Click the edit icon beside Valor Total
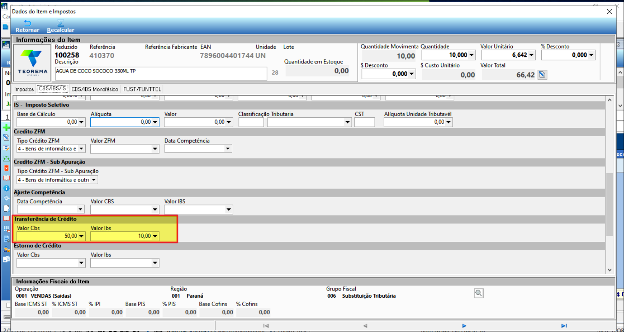The height and width of the screenshot is (332, 624). pyautogui.click(x=542, y=75)
